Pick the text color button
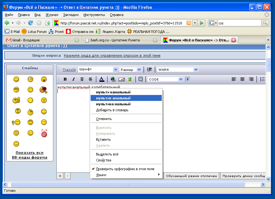The height and width of the screenshot is (199, 275). point(102,79)
